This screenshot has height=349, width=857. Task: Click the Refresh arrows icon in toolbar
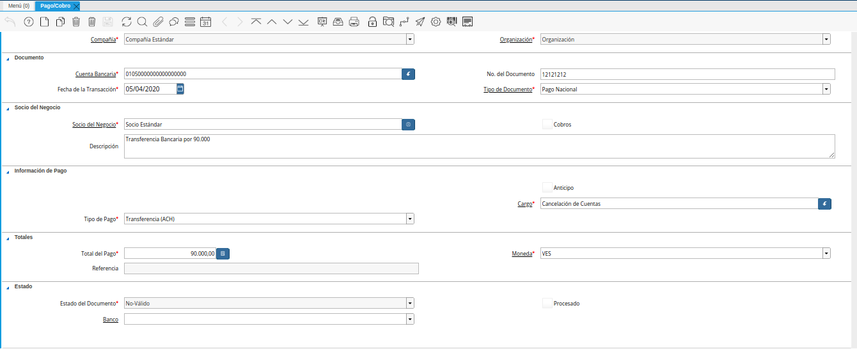pyautogui.click(x=127, y=22)
